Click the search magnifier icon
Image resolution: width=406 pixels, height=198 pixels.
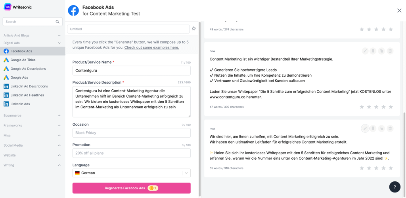pos(57,22)
